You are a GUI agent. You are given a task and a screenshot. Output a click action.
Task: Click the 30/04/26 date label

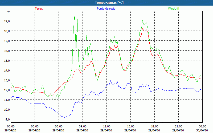click(x=202, y=130)
